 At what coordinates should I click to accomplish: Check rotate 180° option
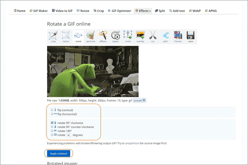pos(52,131)
